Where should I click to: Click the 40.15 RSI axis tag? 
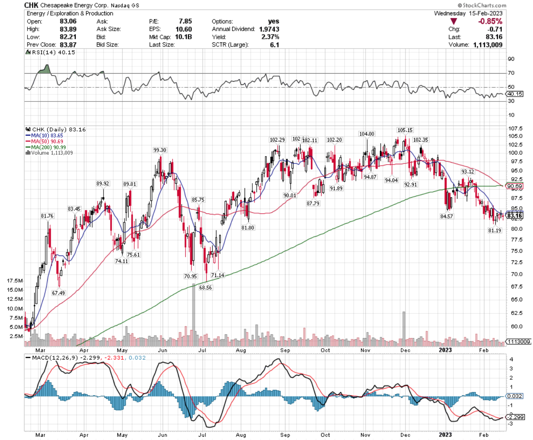pos(515,94)
